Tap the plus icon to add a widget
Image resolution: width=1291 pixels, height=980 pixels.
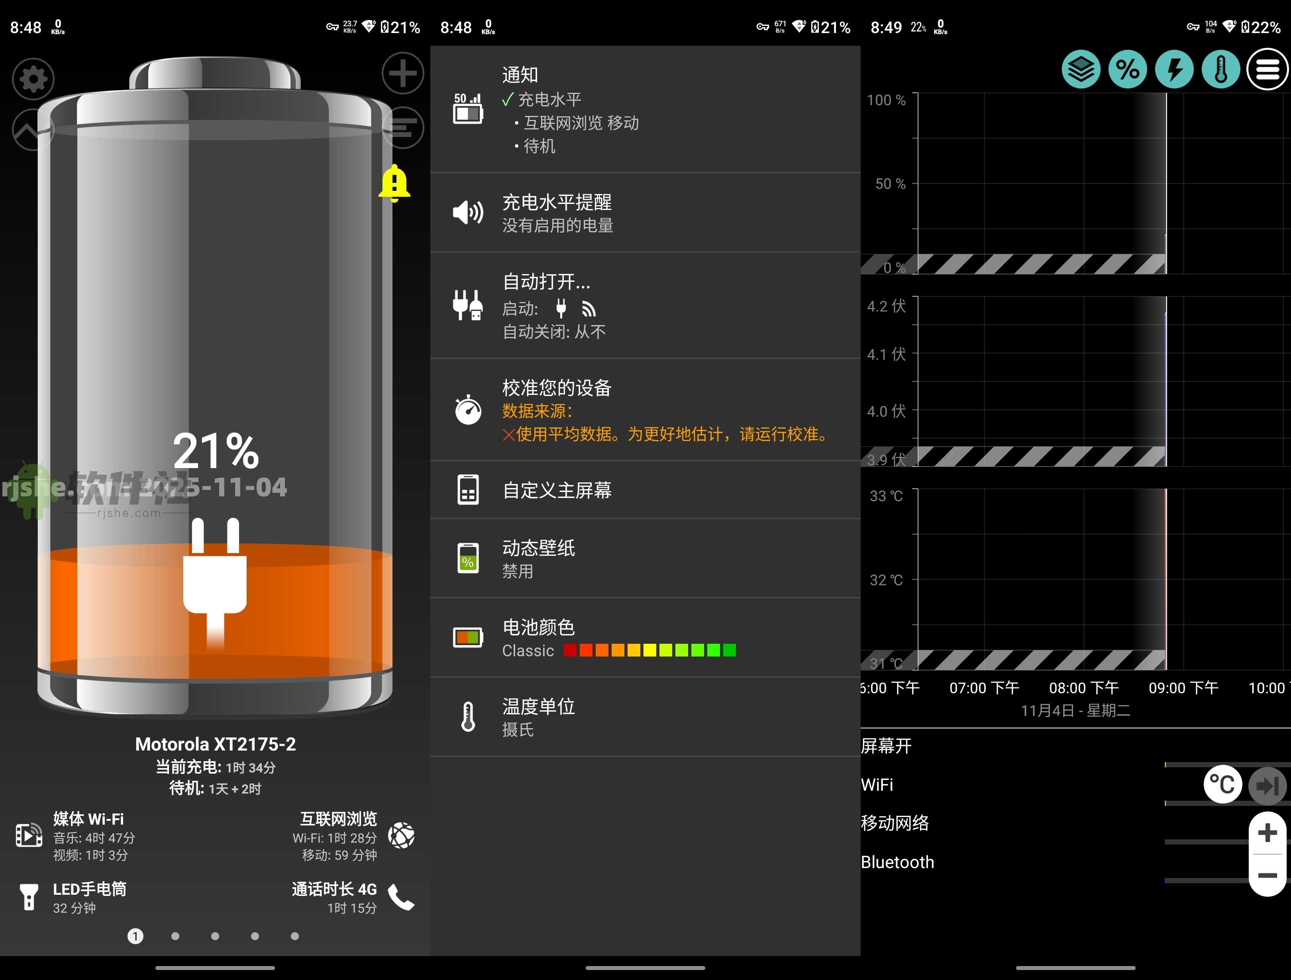click(402, 73)
